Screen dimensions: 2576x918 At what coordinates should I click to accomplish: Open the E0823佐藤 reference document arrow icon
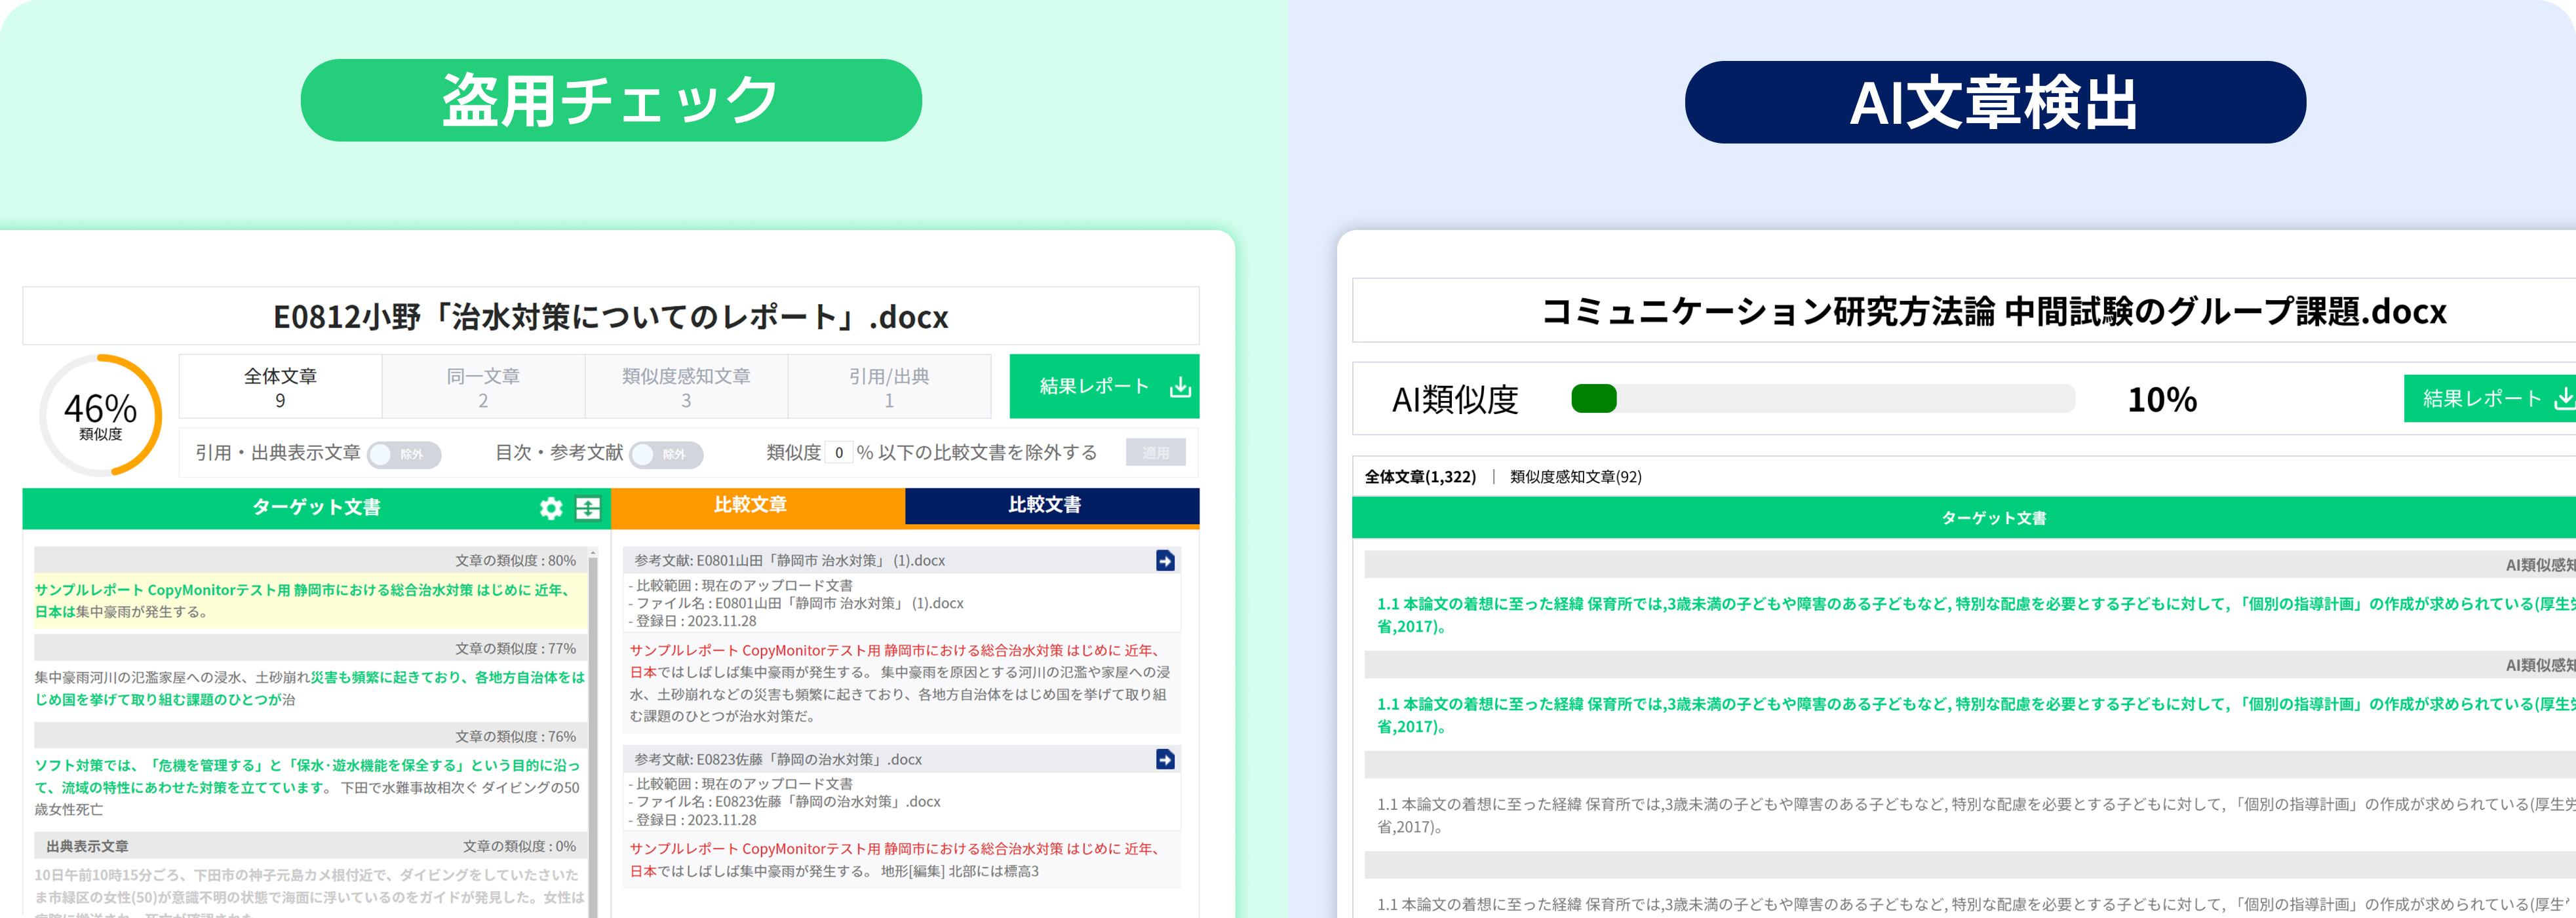pyautogui.click(x=1165, y=760)
